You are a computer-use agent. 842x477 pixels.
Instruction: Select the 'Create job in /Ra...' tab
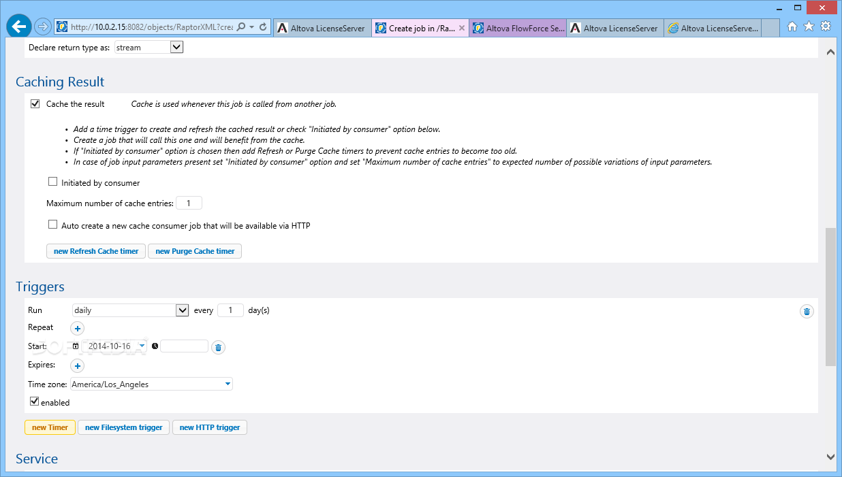point(420,28)
